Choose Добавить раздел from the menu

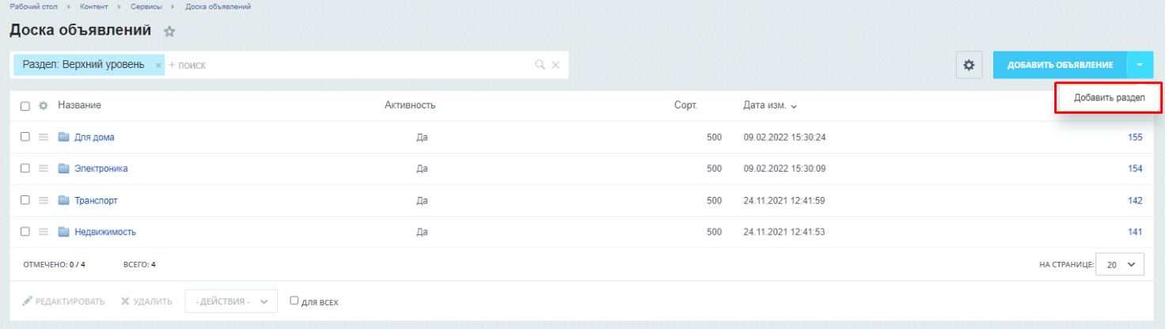(1109, 98)
